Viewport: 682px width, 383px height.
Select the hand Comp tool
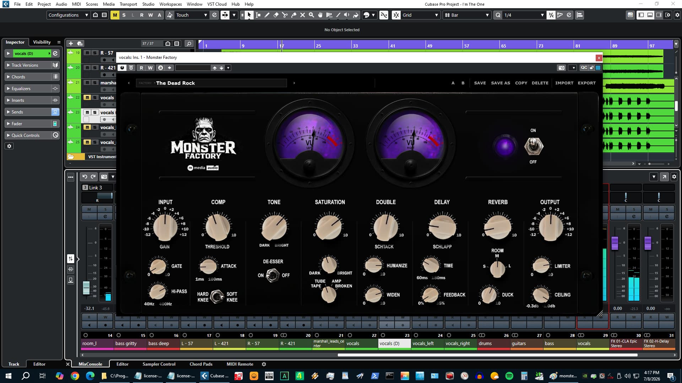click(320, 15)
